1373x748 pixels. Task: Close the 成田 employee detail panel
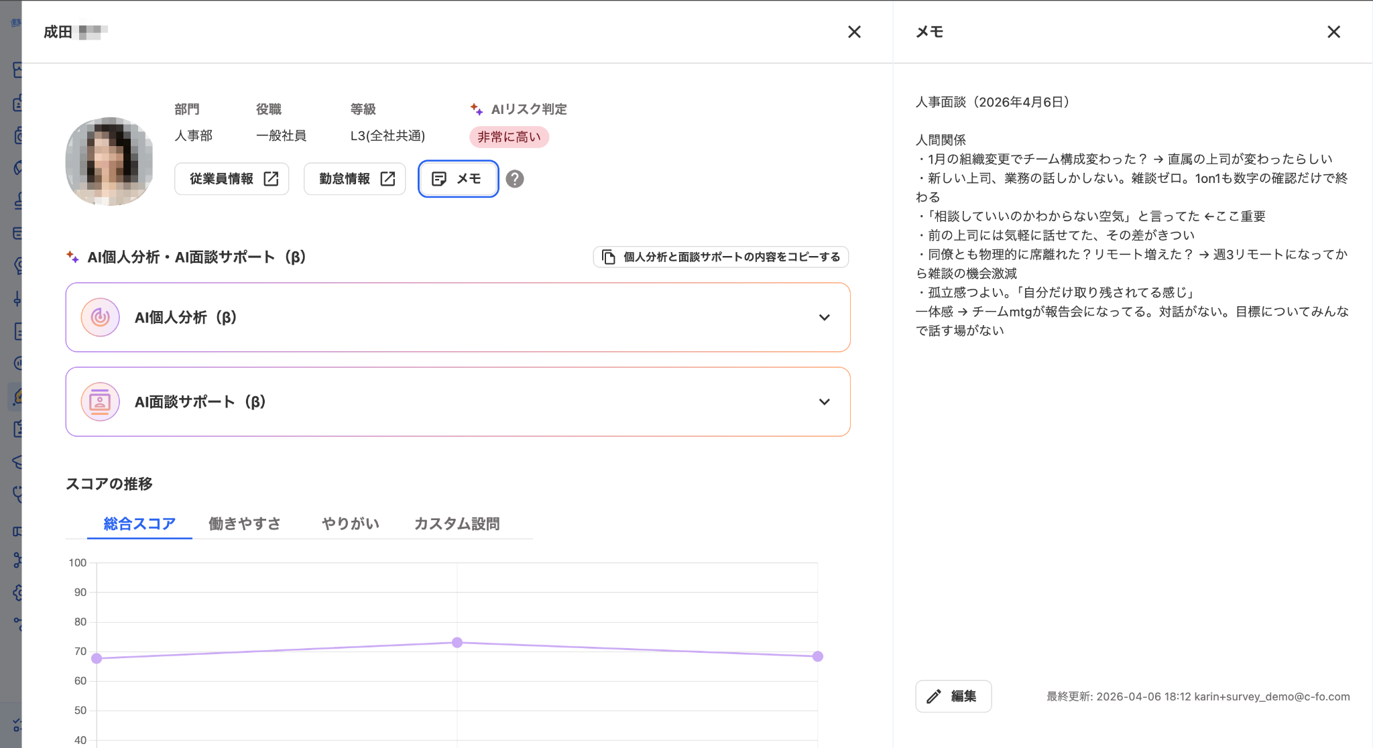coord(854,32)
